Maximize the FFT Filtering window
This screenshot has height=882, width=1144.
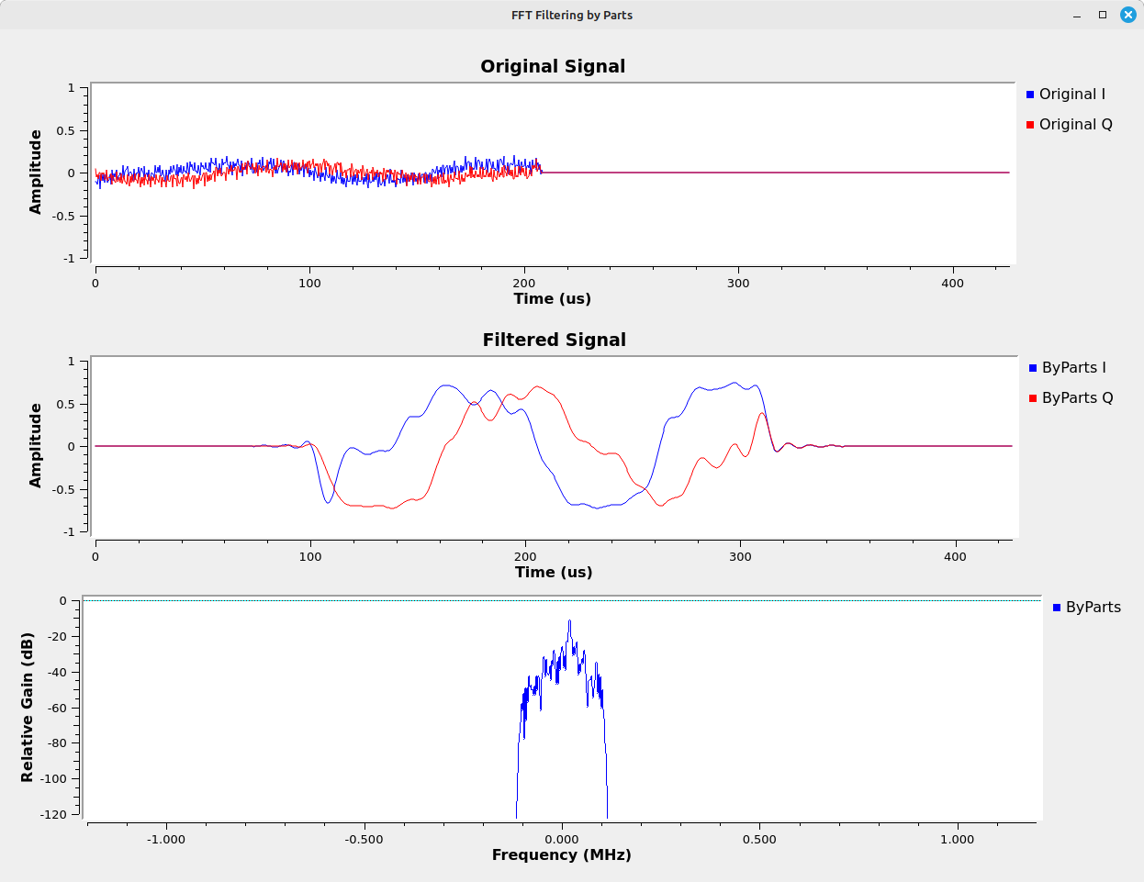click(x=1103, y=15)
